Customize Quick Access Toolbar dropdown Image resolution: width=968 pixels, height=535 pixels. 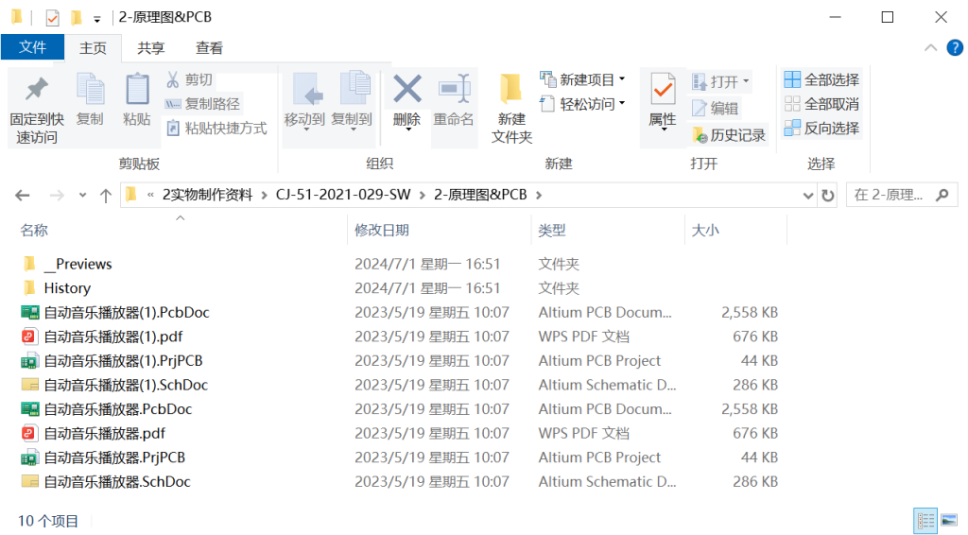tap(97, 19)
